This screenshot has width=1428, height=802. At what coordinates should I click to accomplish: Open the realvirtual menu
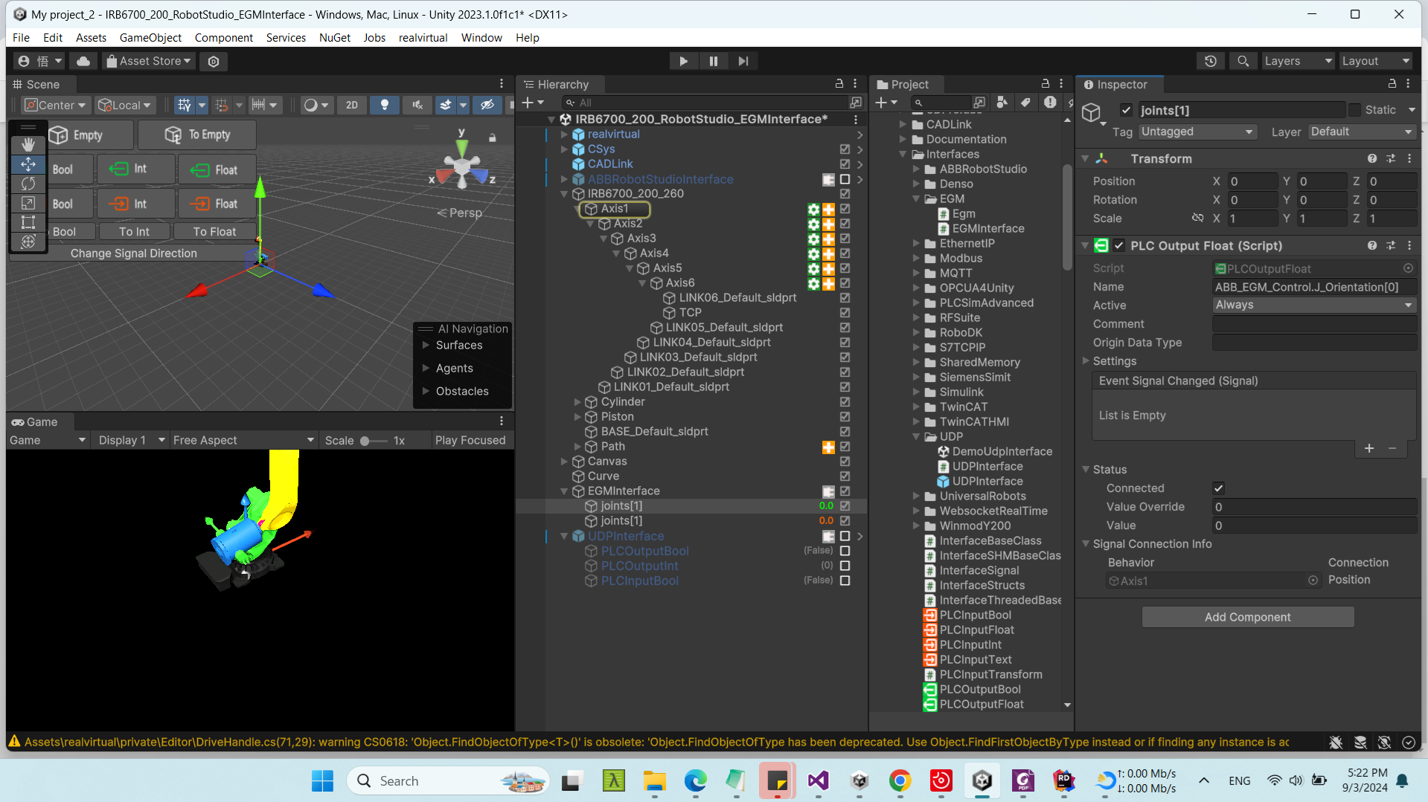pos(423,37)
